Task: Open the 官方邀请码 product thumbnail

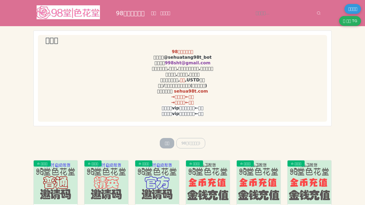Action: coord(157,182)
